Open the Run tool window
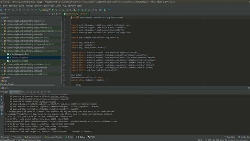 (x=70, y=137)
